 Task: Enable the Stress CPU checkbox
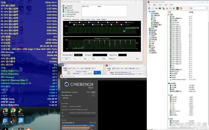coord(66,6)
